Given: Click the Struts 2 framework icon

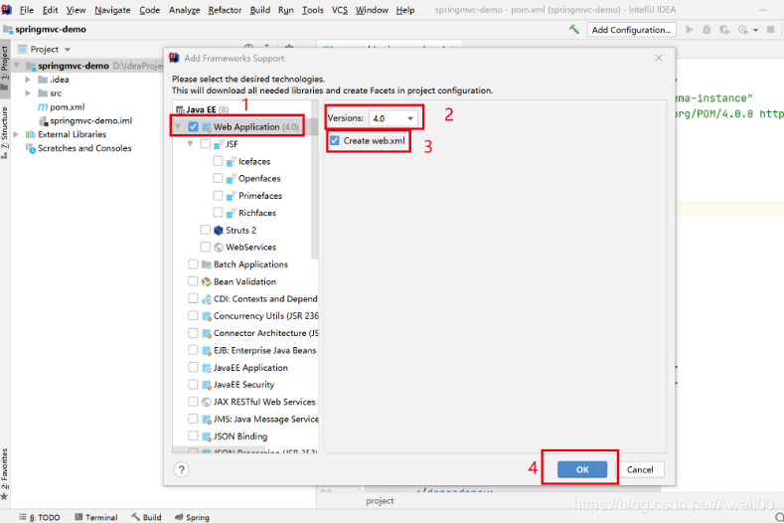Looking at the screenshot, I should (x=218, y=231).
